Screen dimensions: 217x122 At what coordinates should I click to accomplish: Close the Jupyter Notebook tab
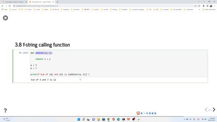[53, 2]
